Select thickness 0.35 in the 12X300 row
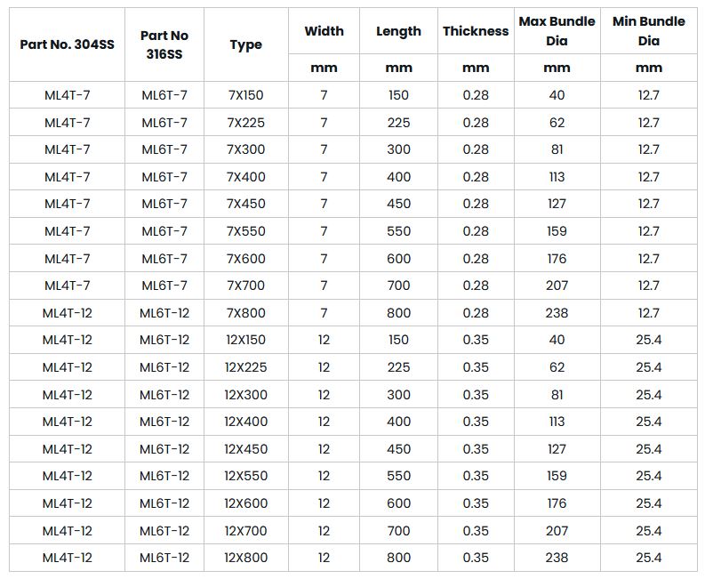This screenshot has height=579, width=705. 476,395
